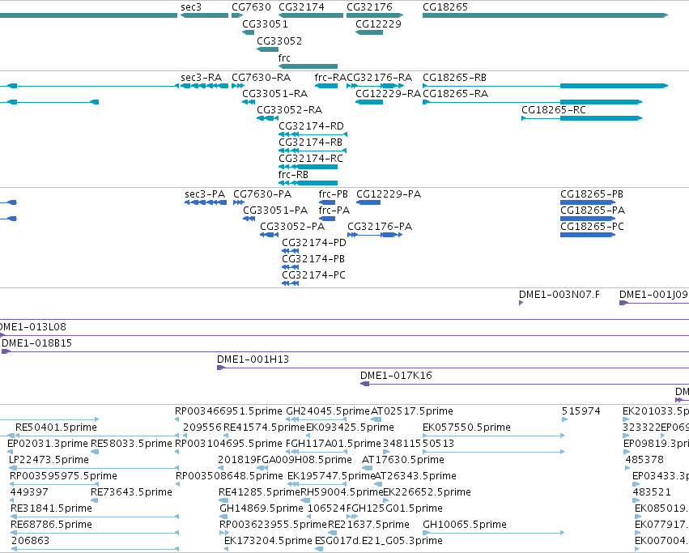Click the CG32174-PB protein label
This screenshot has width=689, height=553.
click(314, 259)
